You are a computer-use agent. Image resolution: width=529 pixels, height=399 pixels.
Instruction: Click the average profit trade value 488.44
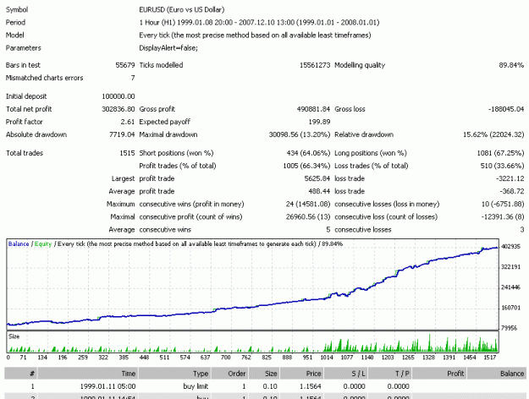click(319, 192)
